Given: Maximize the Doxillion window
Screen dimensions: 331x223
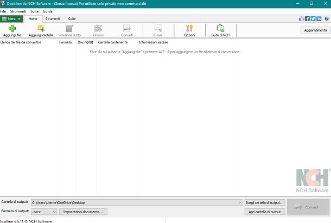Looking at the screenshot, I should click(311, 3).
